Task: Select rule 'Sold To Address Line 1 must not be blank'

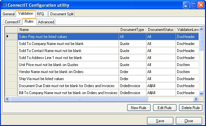Action: tap(68, 58)
